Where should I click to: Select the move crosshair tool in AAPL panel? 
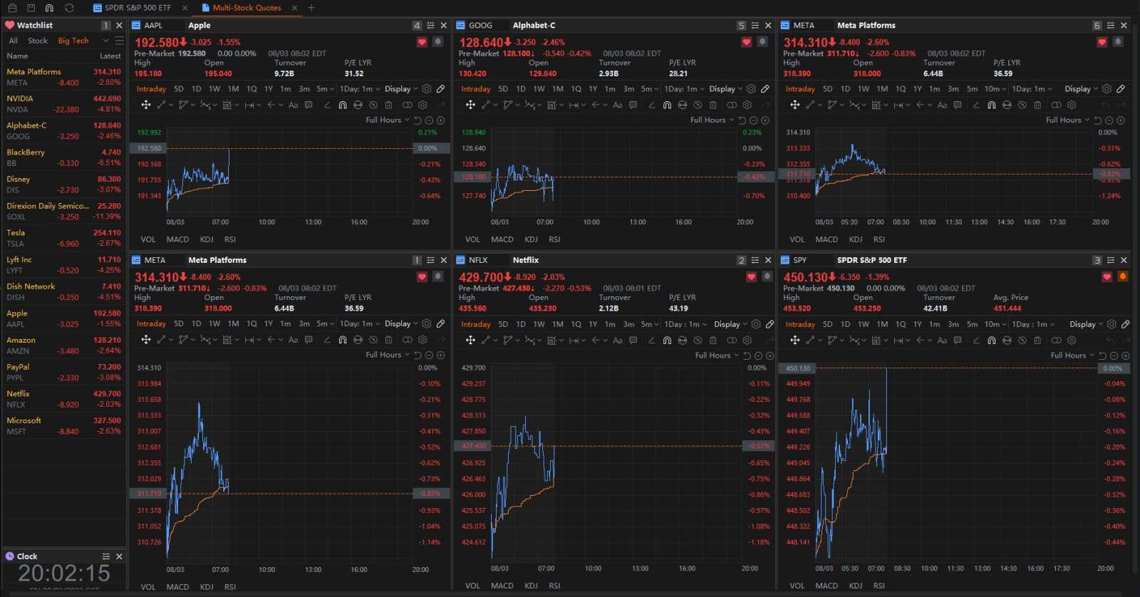click(x=145, y=105)
